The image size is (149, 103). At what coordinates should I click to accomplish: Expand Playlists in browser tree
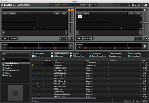pos(4,65)
